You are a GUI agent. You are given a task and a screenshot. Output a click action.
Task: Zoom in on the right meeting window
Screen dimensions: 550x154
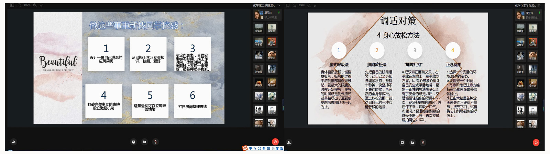point(309,5)
